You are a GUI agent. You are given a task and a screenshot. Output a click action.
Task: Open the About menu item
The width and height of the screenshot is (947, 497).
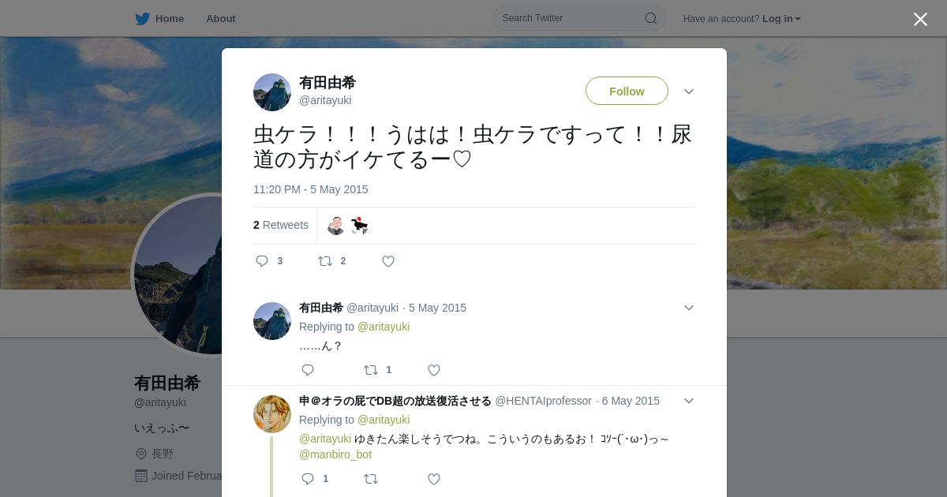[x=221, y=19]
